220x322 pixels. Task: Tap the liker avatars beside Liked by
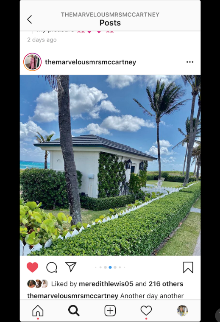tap(38, 284)
